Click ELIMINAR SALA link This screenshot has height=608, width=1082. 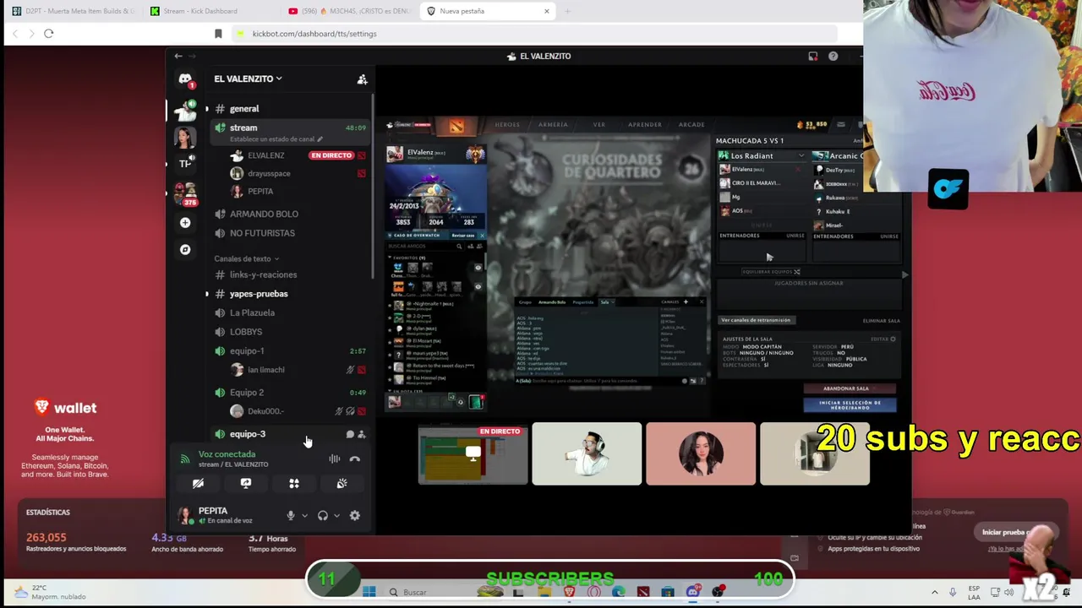pos(881,321)
